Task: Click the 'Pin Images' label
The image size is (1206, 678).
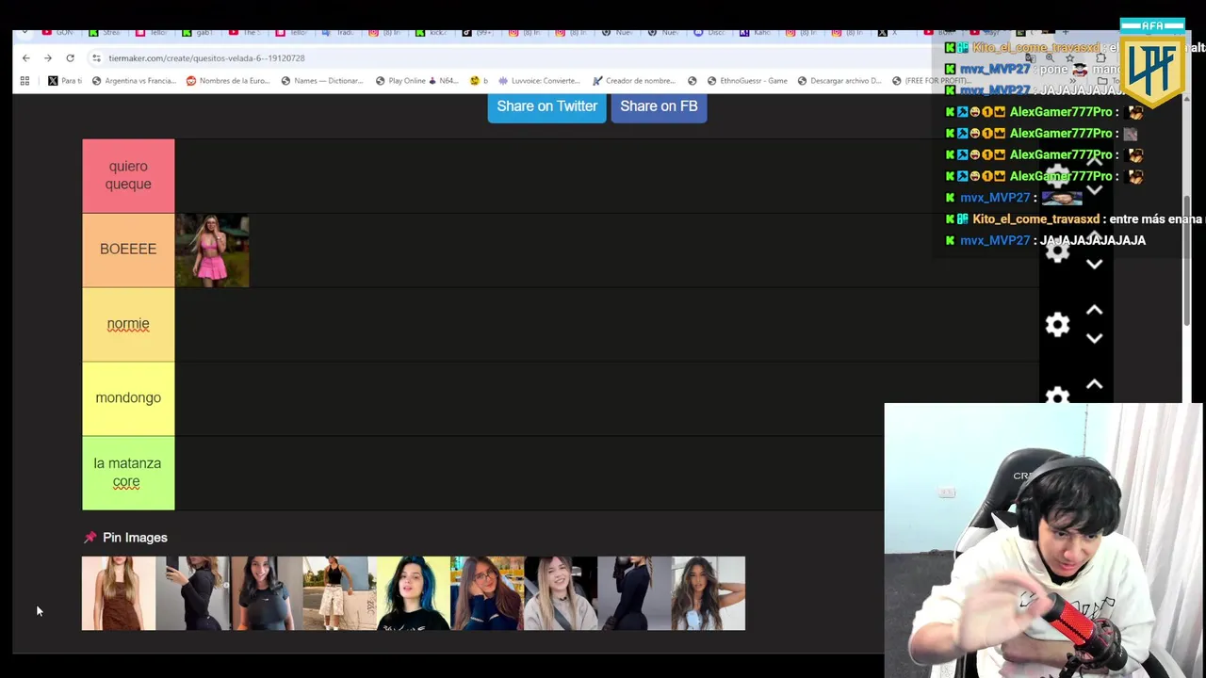Action: tap(135, 538)
